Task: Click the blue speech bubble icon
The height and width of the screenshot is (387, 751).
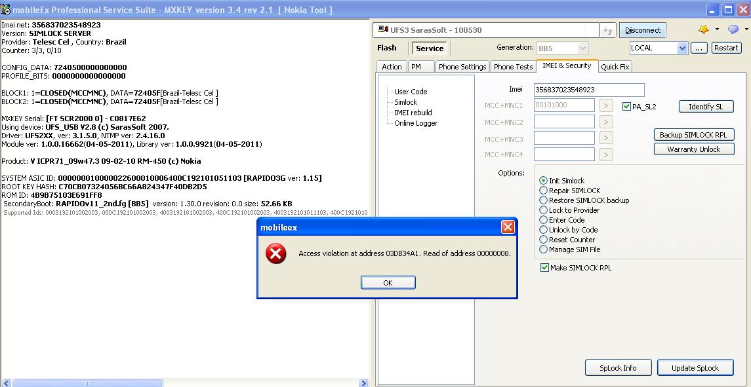Action: (733, 29)
